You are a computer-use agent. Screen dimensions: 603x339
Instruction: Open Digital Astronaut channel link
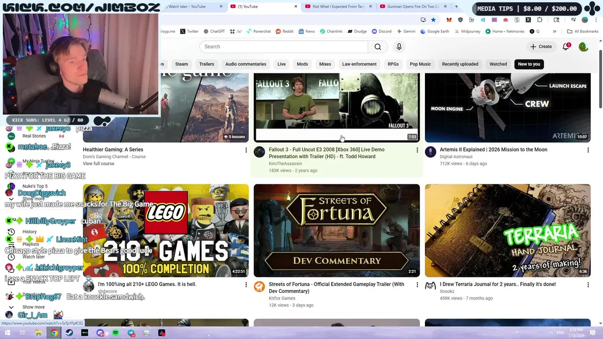(x=456, y=156)
